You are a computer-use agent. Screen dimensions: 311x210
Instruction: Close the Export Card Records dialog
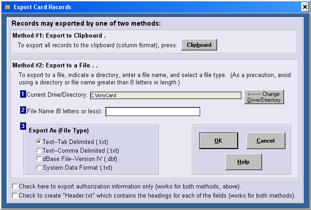(305, 7)
